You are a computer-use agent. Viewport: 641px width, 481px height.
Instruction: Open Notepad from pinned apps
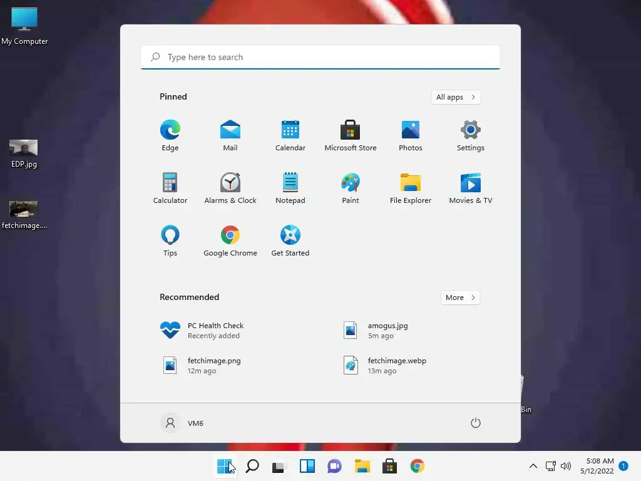290,188
